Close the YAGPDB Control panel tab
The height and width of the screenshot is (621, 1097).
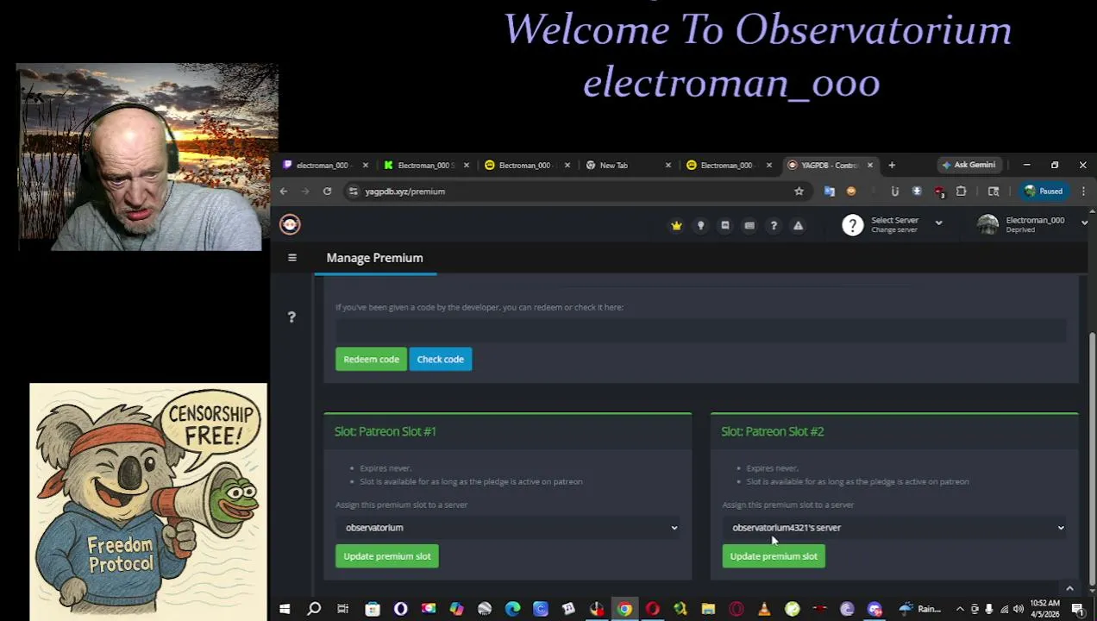[x=869, y=165]
